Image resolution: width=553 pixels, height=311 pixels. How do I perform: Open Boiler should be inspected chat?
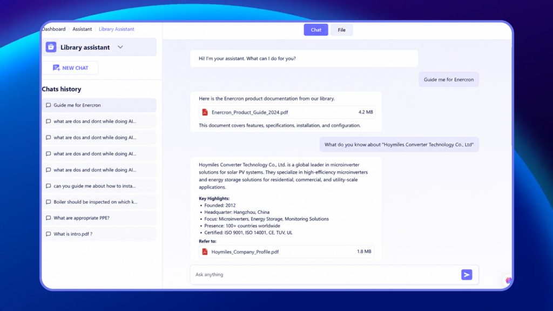[99, 202]
